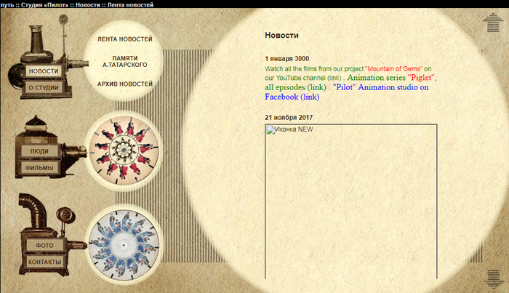Click the red dancers phenakistoscope disc

pos(124,151)
